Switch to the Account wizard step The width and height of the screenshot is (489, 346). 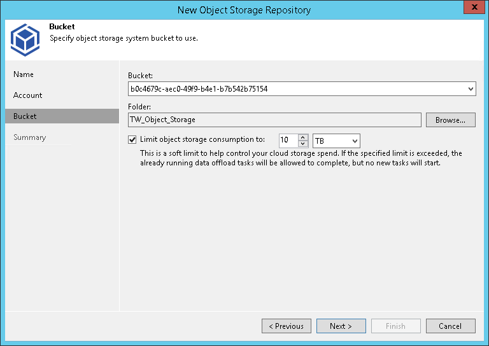tap(28, 95)
